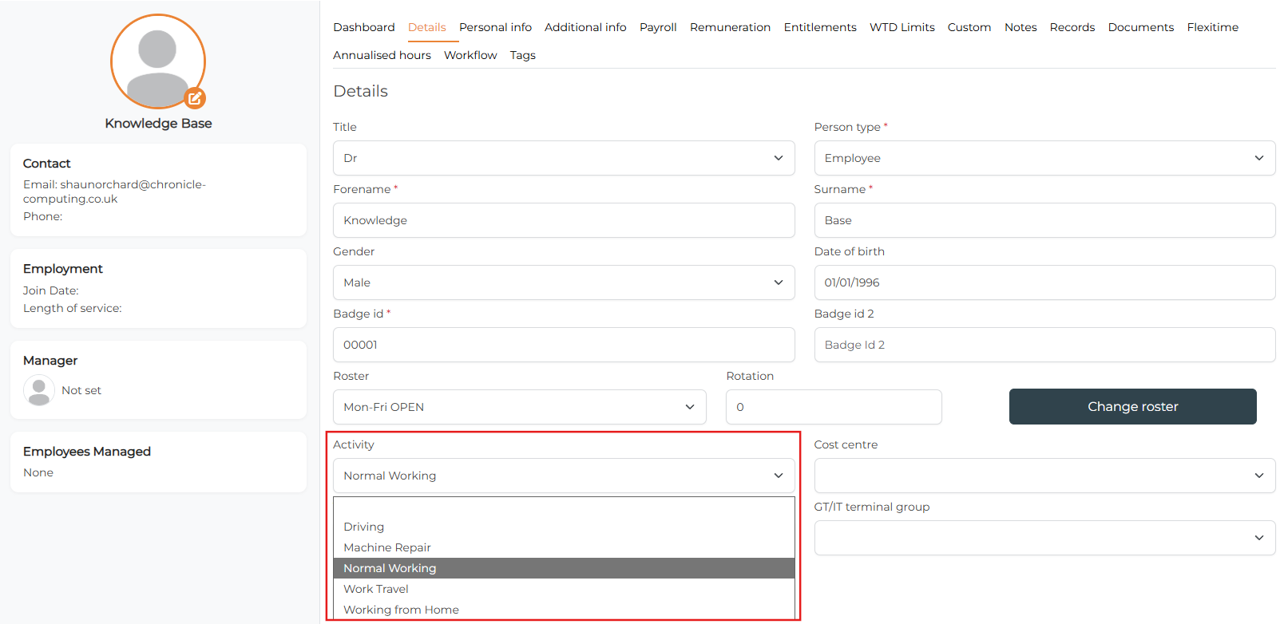This screenshot has width=1280, height=624.
Task: View the WTD Limits tab
Action: 902,27
